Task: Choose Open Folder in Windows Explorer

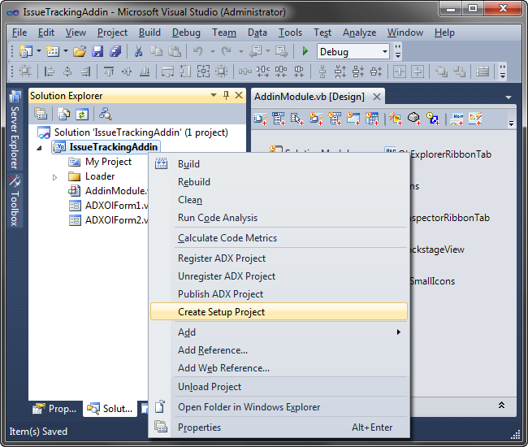Action: [279, 407]
